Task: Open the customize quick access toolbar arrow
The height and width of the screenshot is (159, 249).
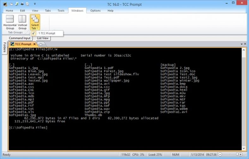Action: [x=35, y=4]
